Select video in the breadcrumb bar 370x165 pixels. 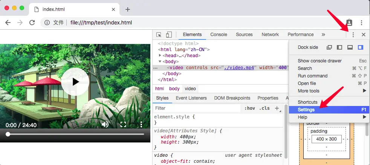[x=190, y=89]
